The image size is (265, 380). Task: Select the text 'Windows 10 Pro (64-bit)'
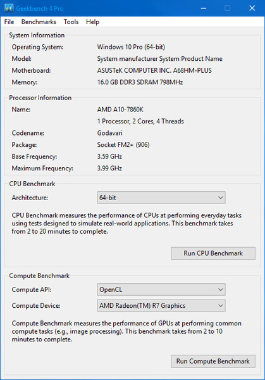131,47
